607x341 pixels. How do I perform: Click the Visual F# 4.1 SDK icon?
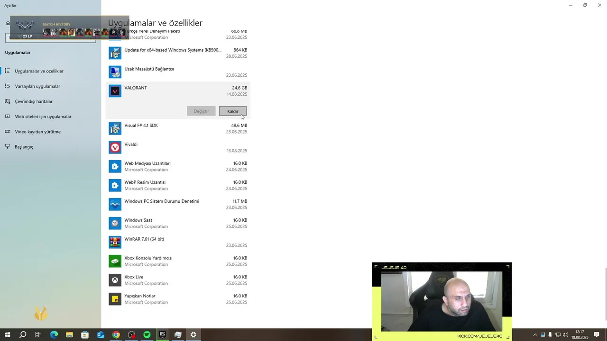click(115, 128)
